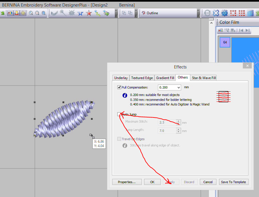Click the stamp icon in toolbar

coord(16,13)
